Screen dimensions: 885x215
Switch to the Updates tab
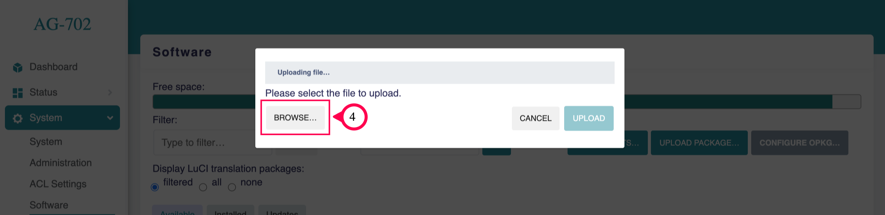282,210
